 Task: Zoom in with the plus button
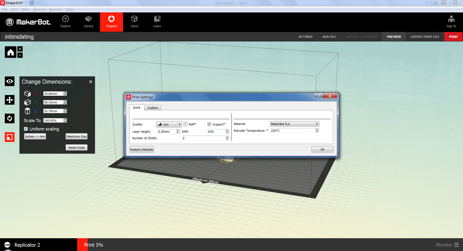20,49
